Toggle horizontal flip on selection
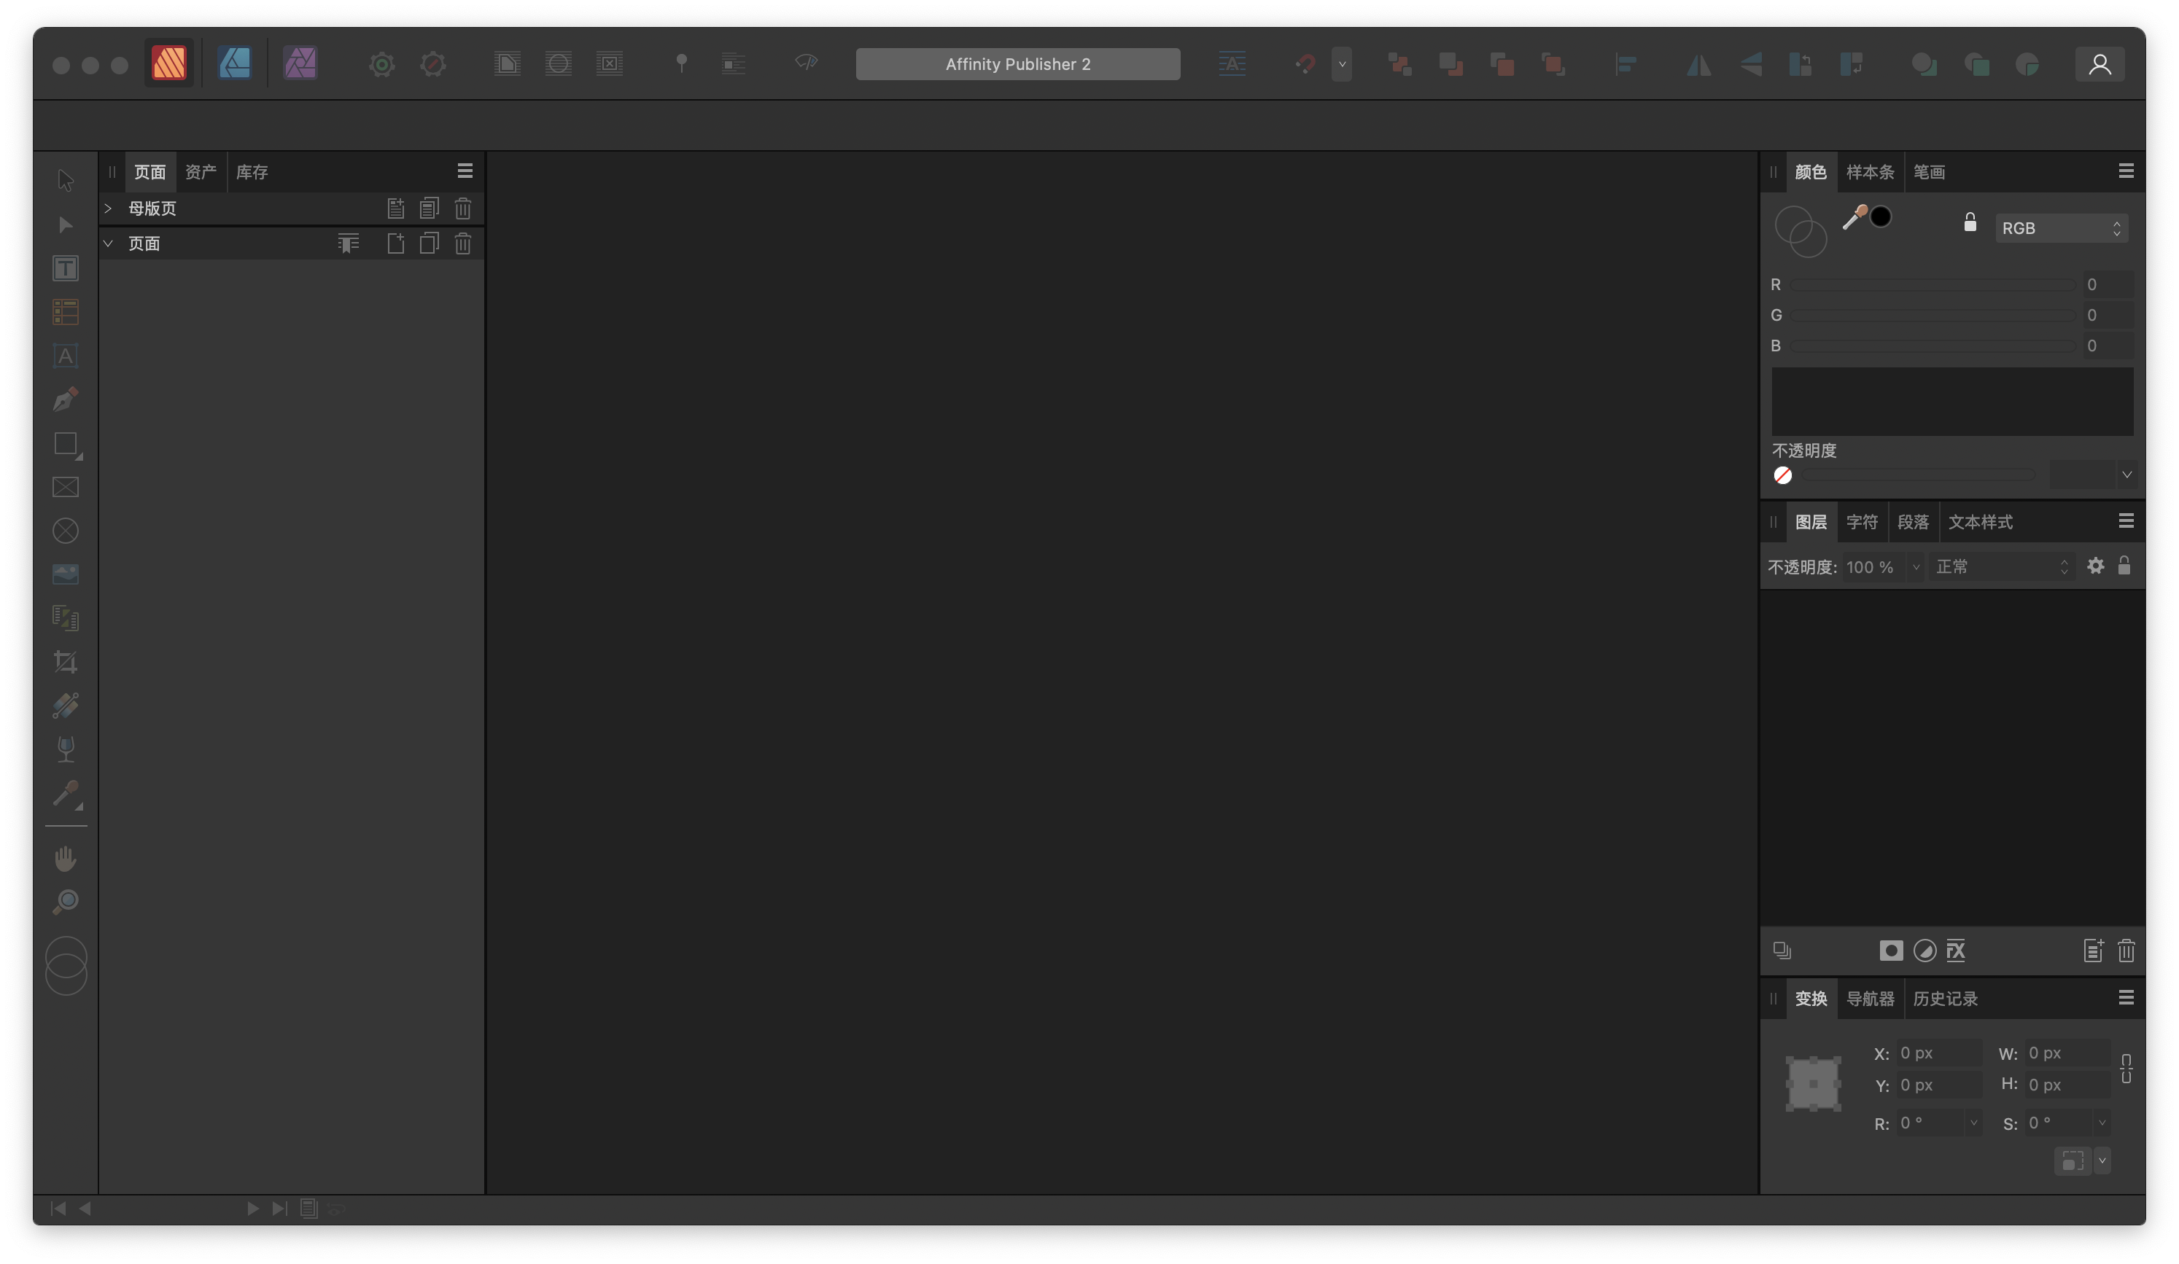This screenshot has width=2179, height=1264. coord(1698,63)
